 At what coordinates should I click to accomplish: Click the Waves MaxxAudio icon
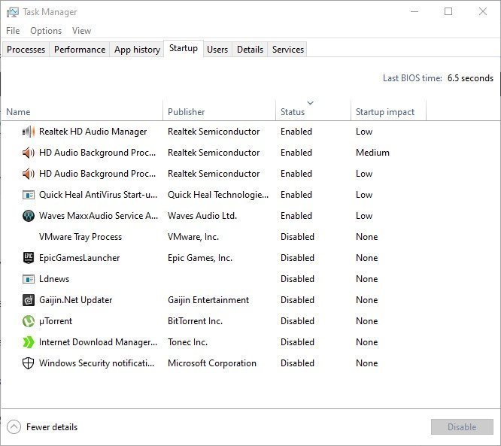(29, 216)
